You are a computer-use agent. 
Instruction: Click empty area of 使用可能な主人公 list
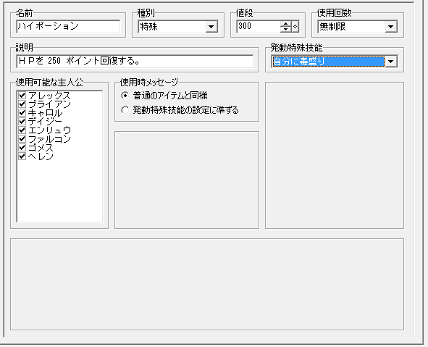[59, 191]
